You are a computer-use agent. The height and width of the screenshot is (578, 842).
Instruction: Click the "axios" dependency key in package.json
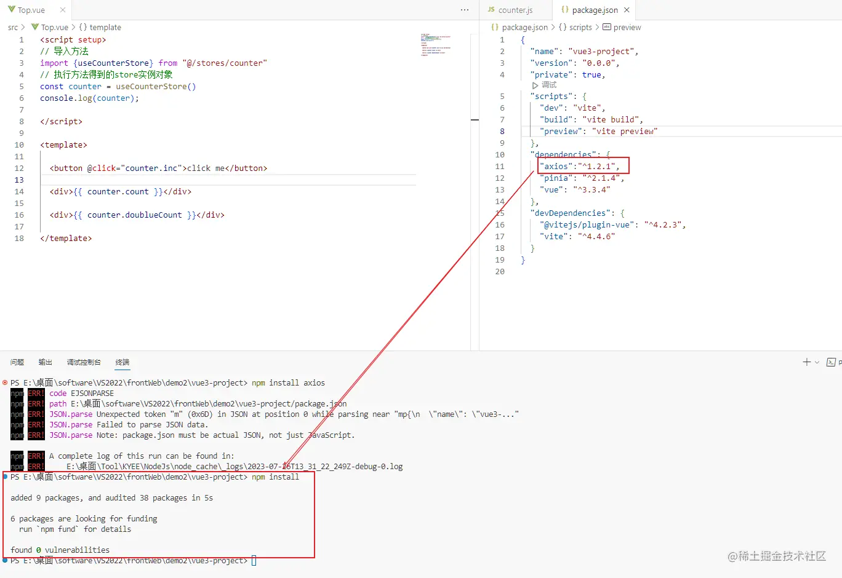[556, 167]
